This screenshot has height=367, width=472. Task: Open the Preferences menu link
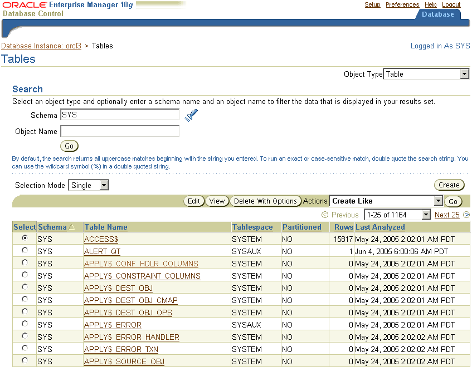(x=402, y=4)
